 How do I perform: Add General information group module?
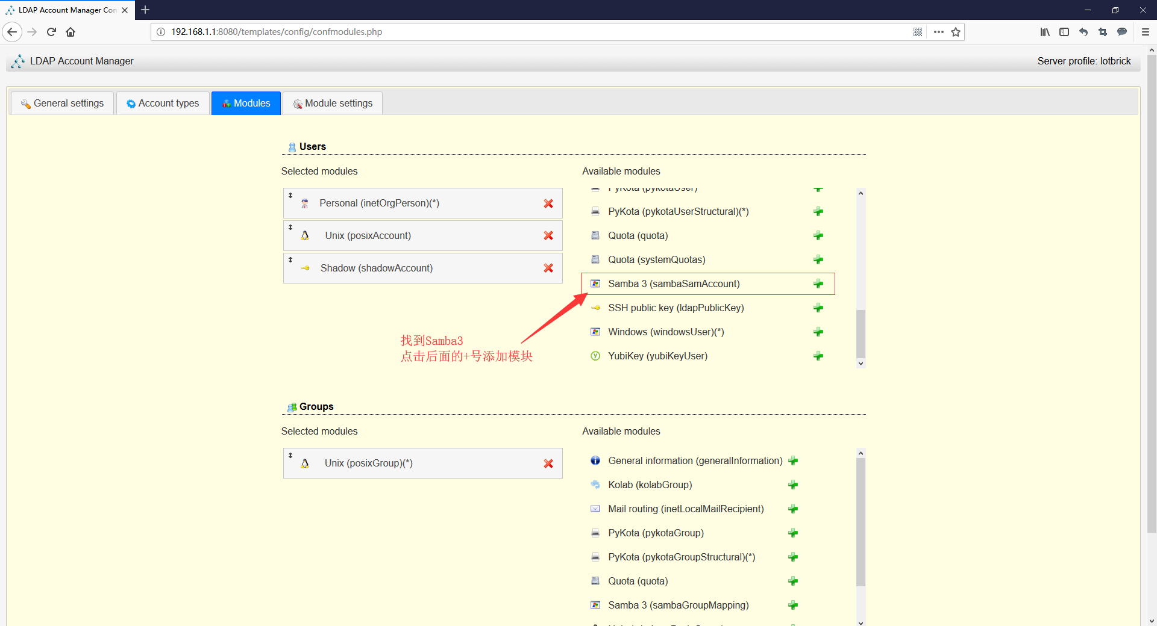click(793, 460)
